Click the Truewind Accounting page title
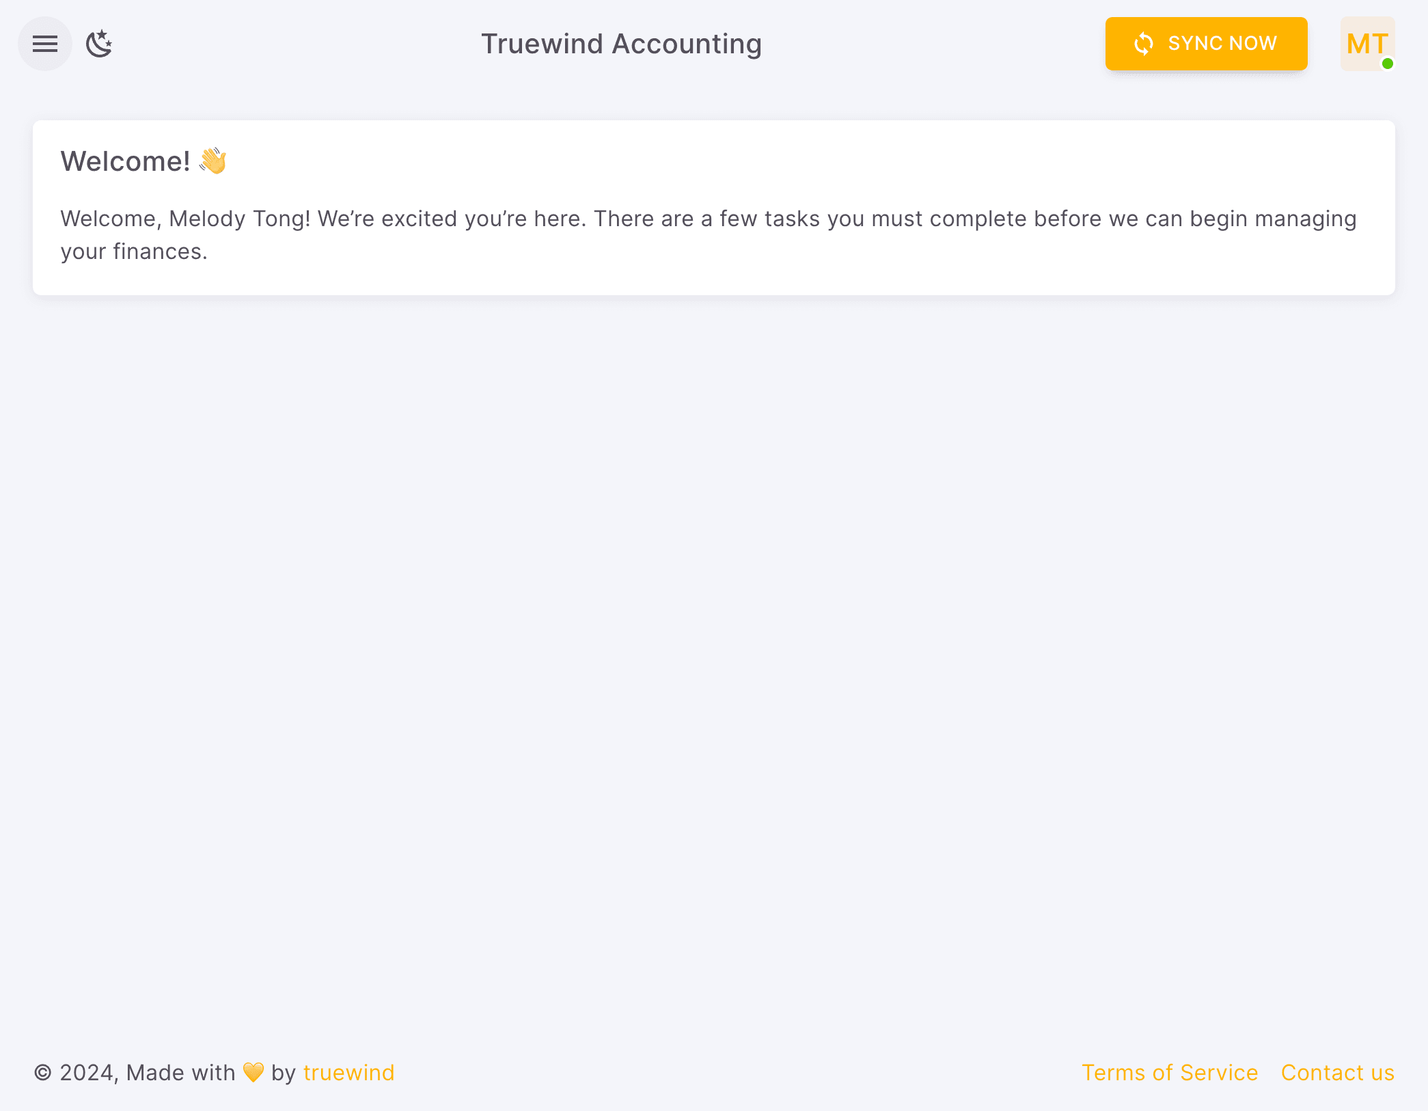Image resolution: width=1428 pixels, height=1111 pixels. pyautogui.click(x=621, y=44)
